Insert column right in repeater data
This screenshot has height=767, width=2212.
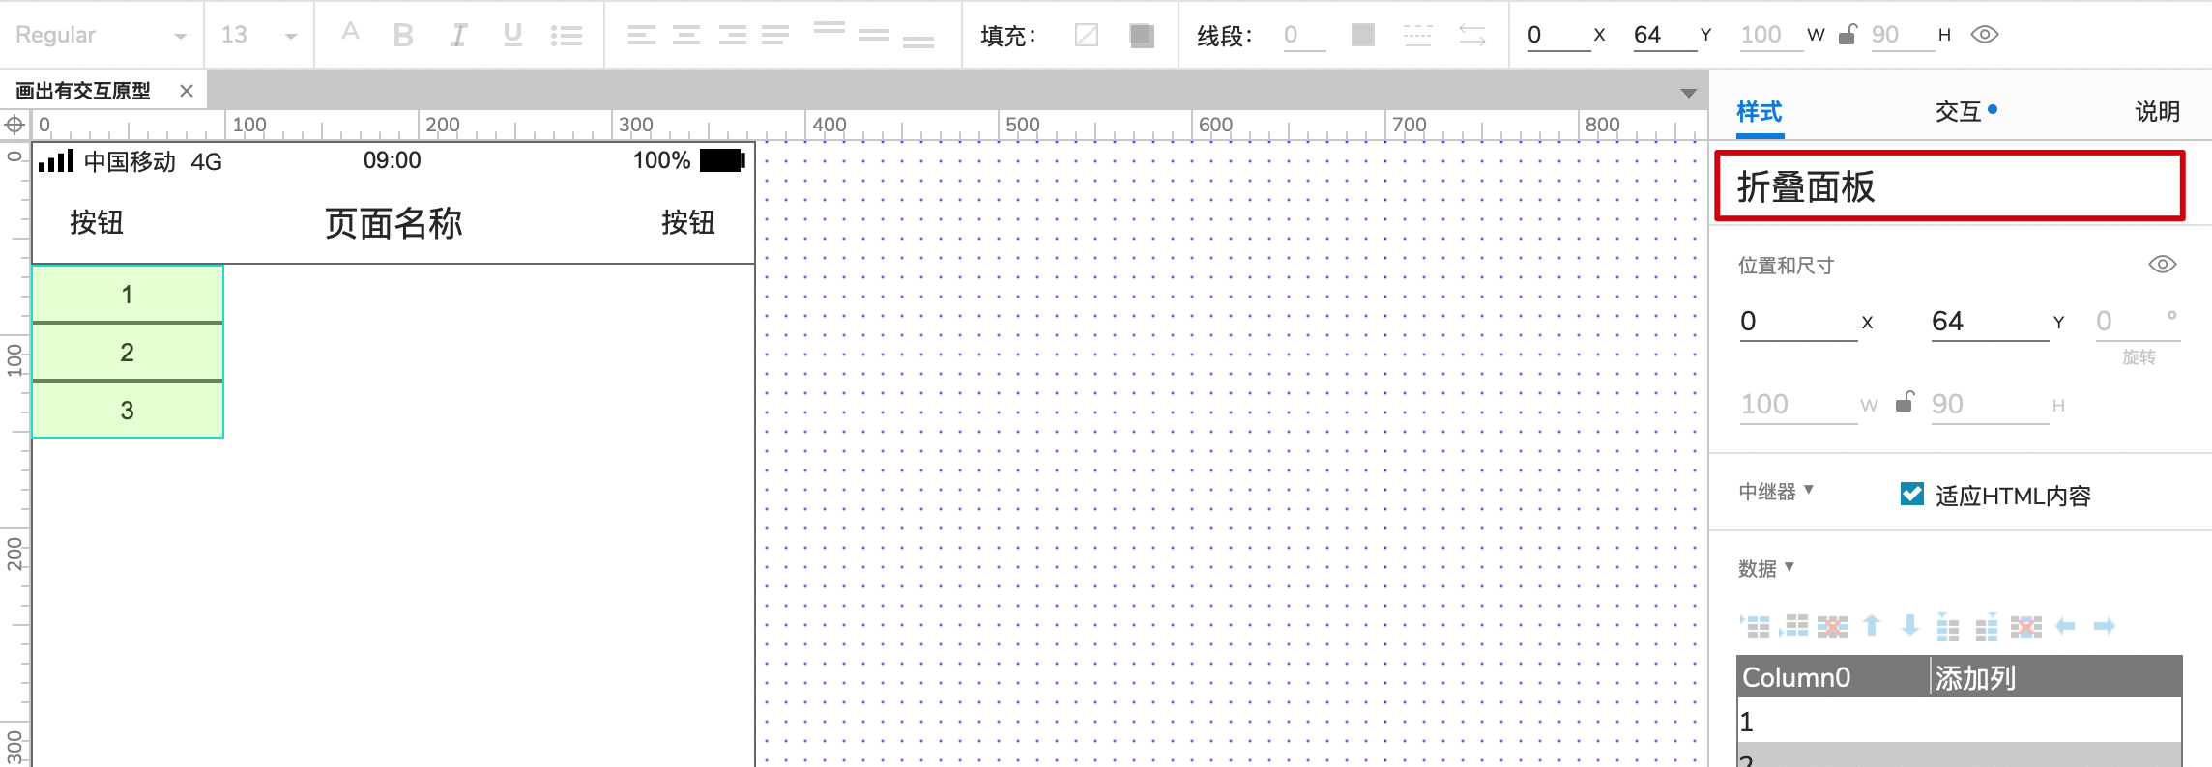pyautogui.click(x=1987, y=627)
